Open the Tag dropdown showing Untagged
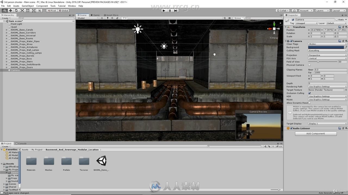Screen dimensions: 348x195 coord(306,23)
